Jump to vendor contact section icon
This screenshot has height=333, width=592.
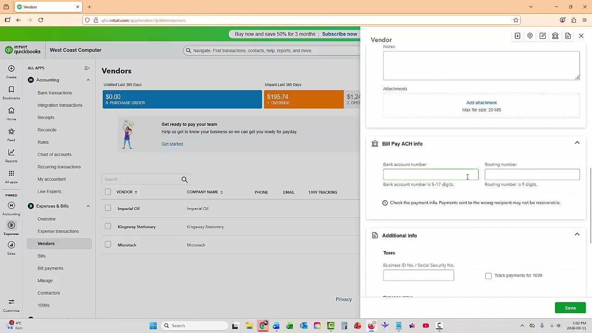(x=518, y=36)
